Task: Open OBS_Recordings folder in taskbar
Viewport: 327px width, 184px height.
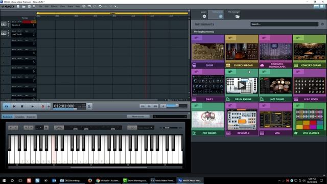Action: (70, 180)
